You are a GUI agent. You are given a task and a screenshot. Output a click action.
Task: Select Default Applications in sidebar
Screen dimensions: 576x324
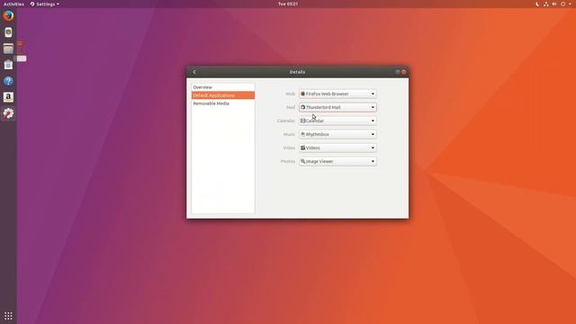pyautogui.click(x=223, y=95)
